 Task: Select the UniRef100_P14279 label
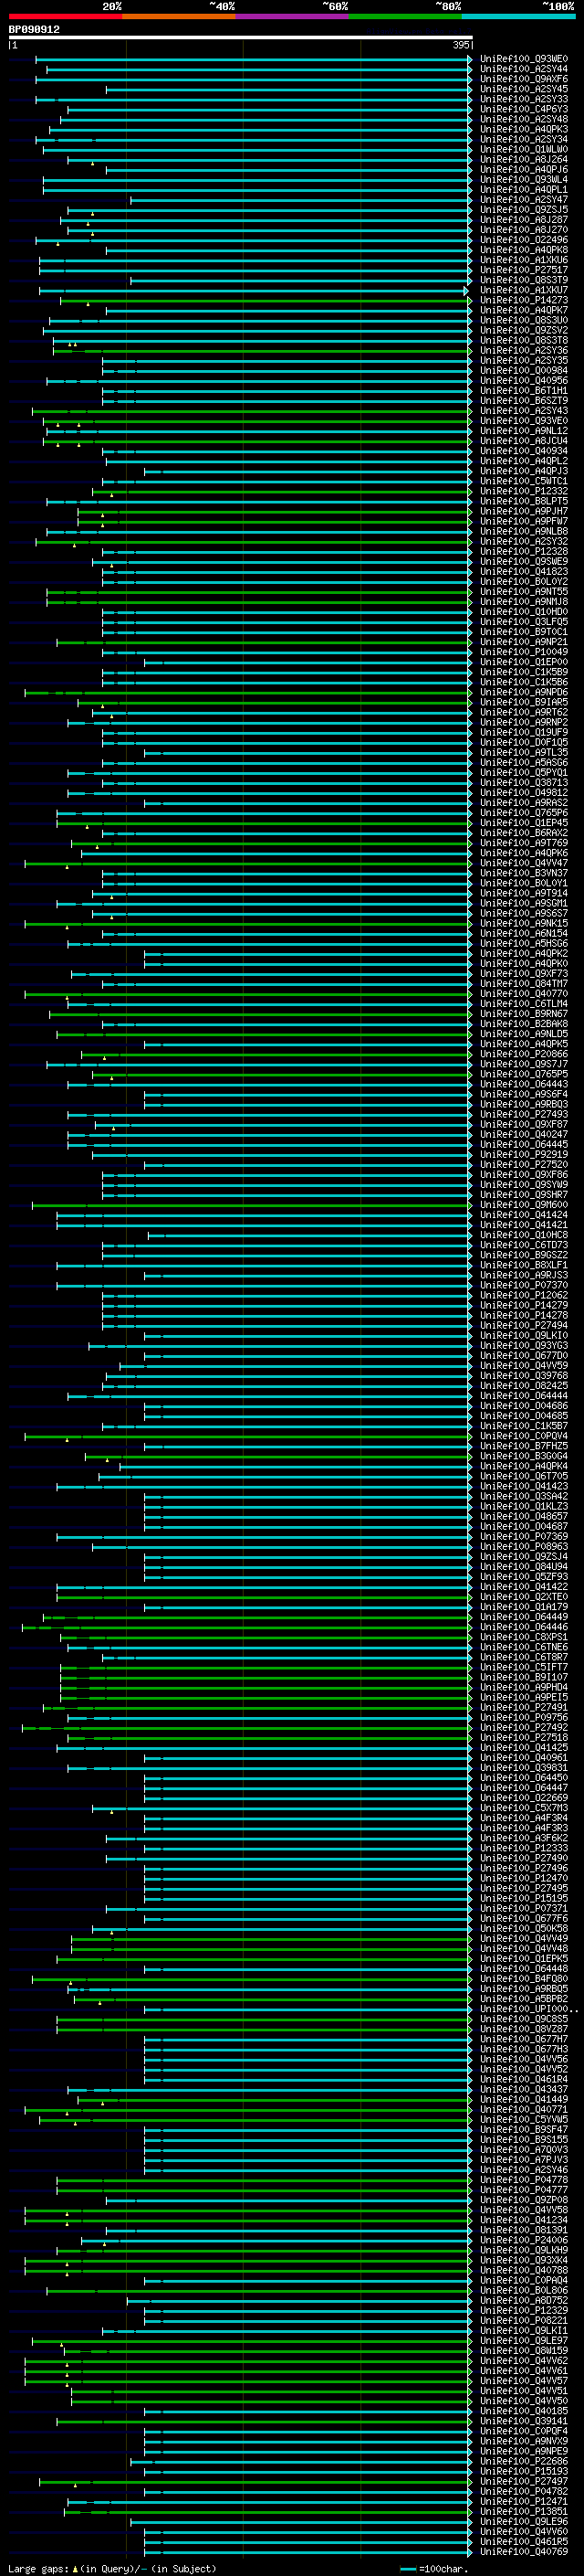(x=523, y=1305)
